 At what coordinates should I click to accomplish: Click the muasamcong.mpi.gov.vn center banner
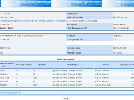(76, 3)
